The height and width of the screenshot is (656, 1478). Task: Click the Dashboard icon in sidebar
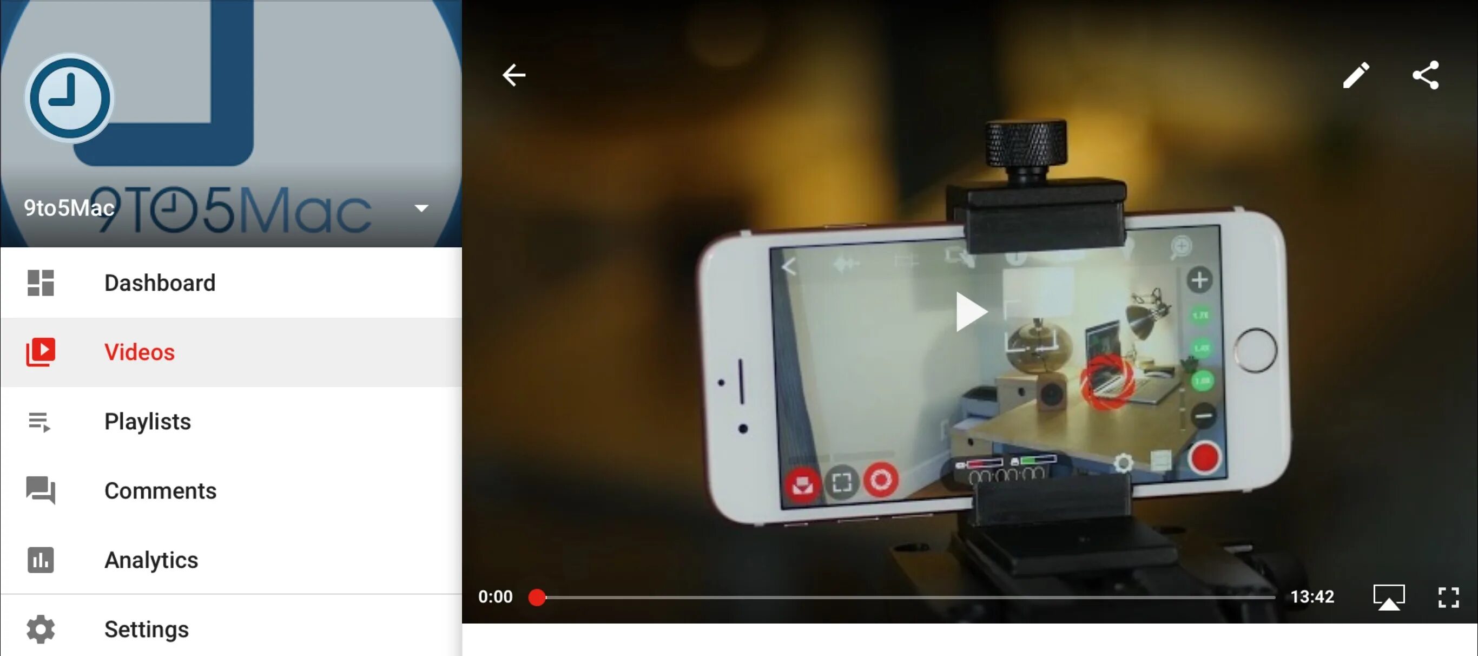point(42,283)
